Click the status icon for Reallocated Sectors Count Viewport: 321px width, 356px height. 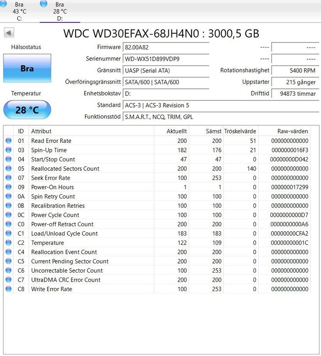tap(9, 169)
